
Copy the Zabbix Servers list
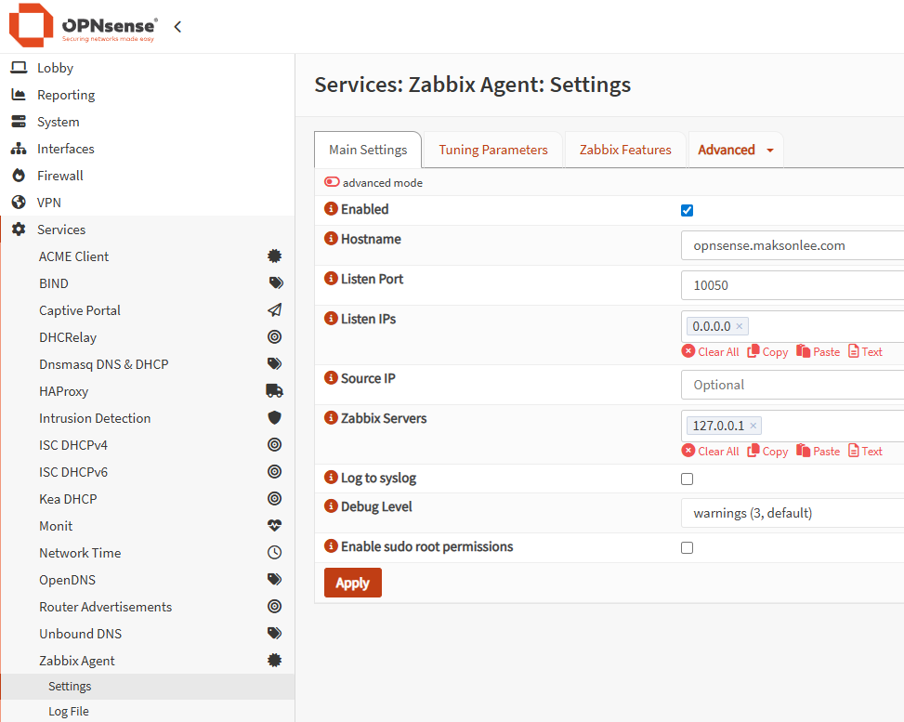(767, 451)
